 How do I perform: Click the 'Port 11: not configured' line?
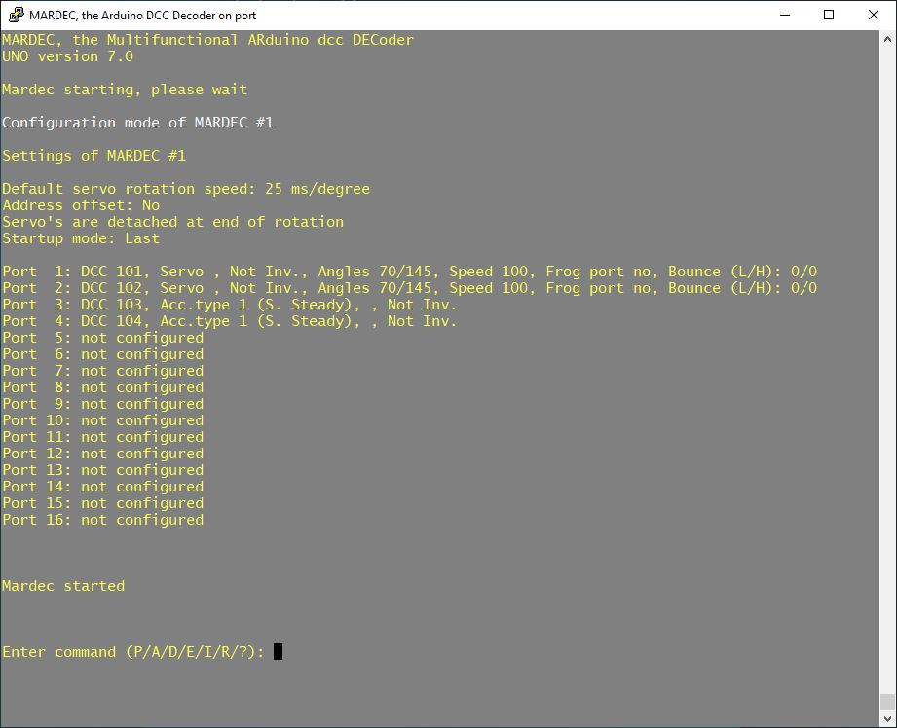click(103, 437)
